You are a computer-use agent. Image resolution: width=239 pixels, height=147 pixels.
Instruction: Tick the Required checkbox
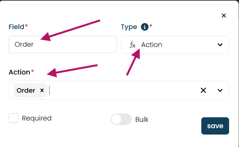tap(13, 118)
